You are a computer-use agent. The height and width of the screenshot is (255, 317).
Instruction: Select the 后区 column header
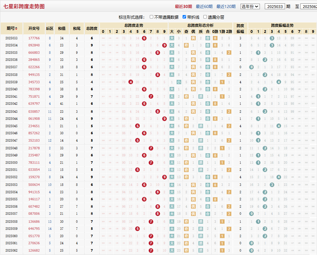(50, 29)
